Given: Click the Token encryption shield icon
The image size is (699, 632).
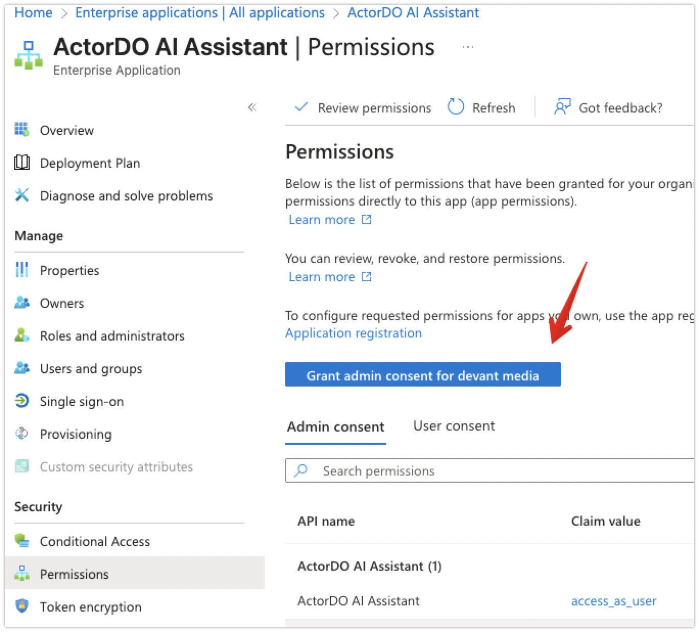Looking at the screenshot, I should [x=22, y=606].
